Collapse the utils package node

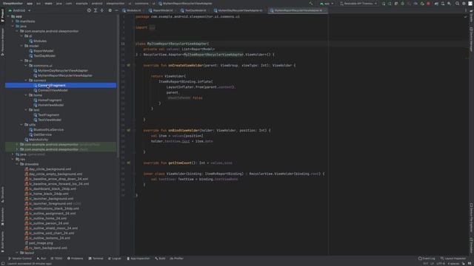[21, 125]
